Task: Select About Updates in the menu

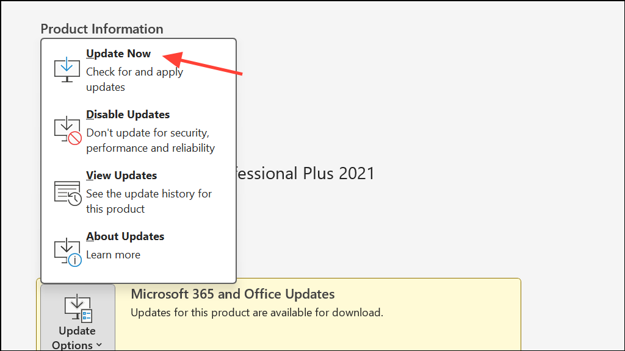Action: coord(139,249)
